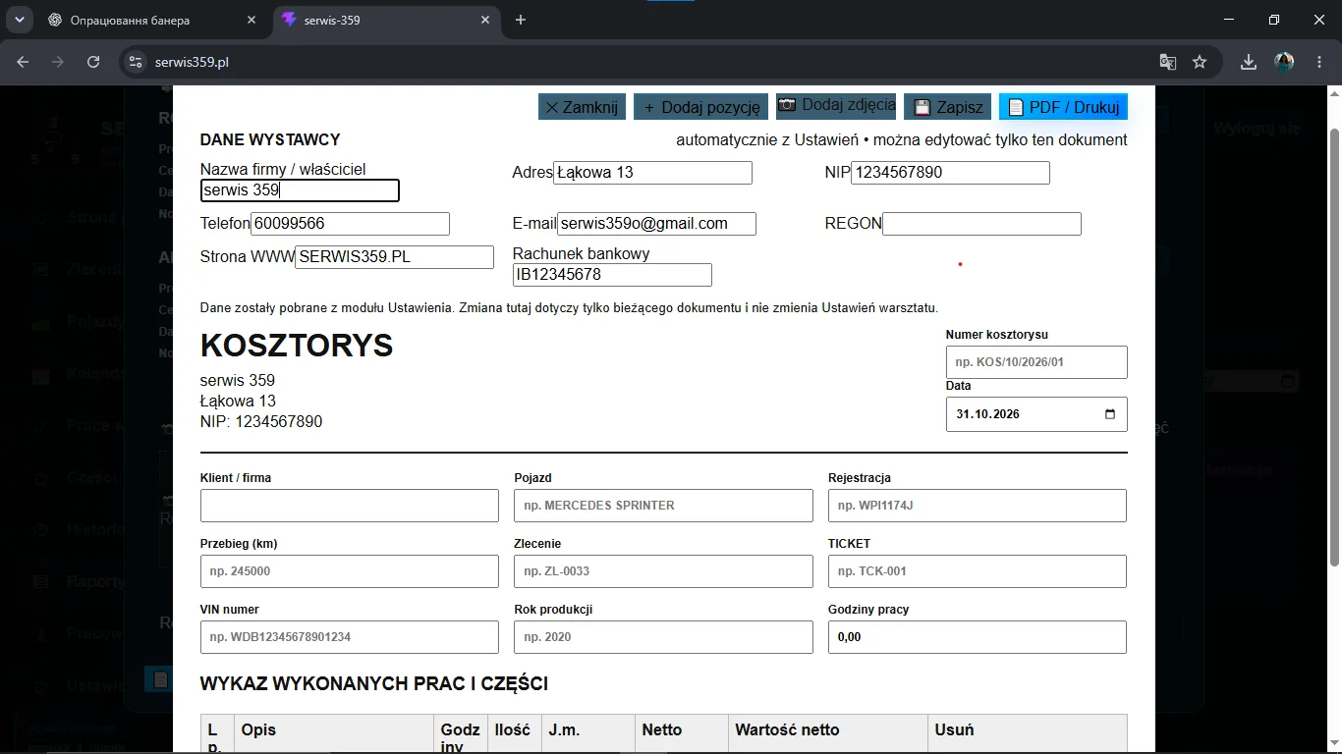This screenshot has width=1342, height=754.
Task: Edit the Strona WWW field
Action: pos(394,257)
